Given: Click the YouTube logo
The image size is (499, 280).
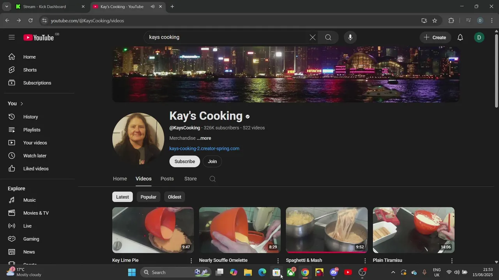Looking at the screenshot, I should point(39,37).
